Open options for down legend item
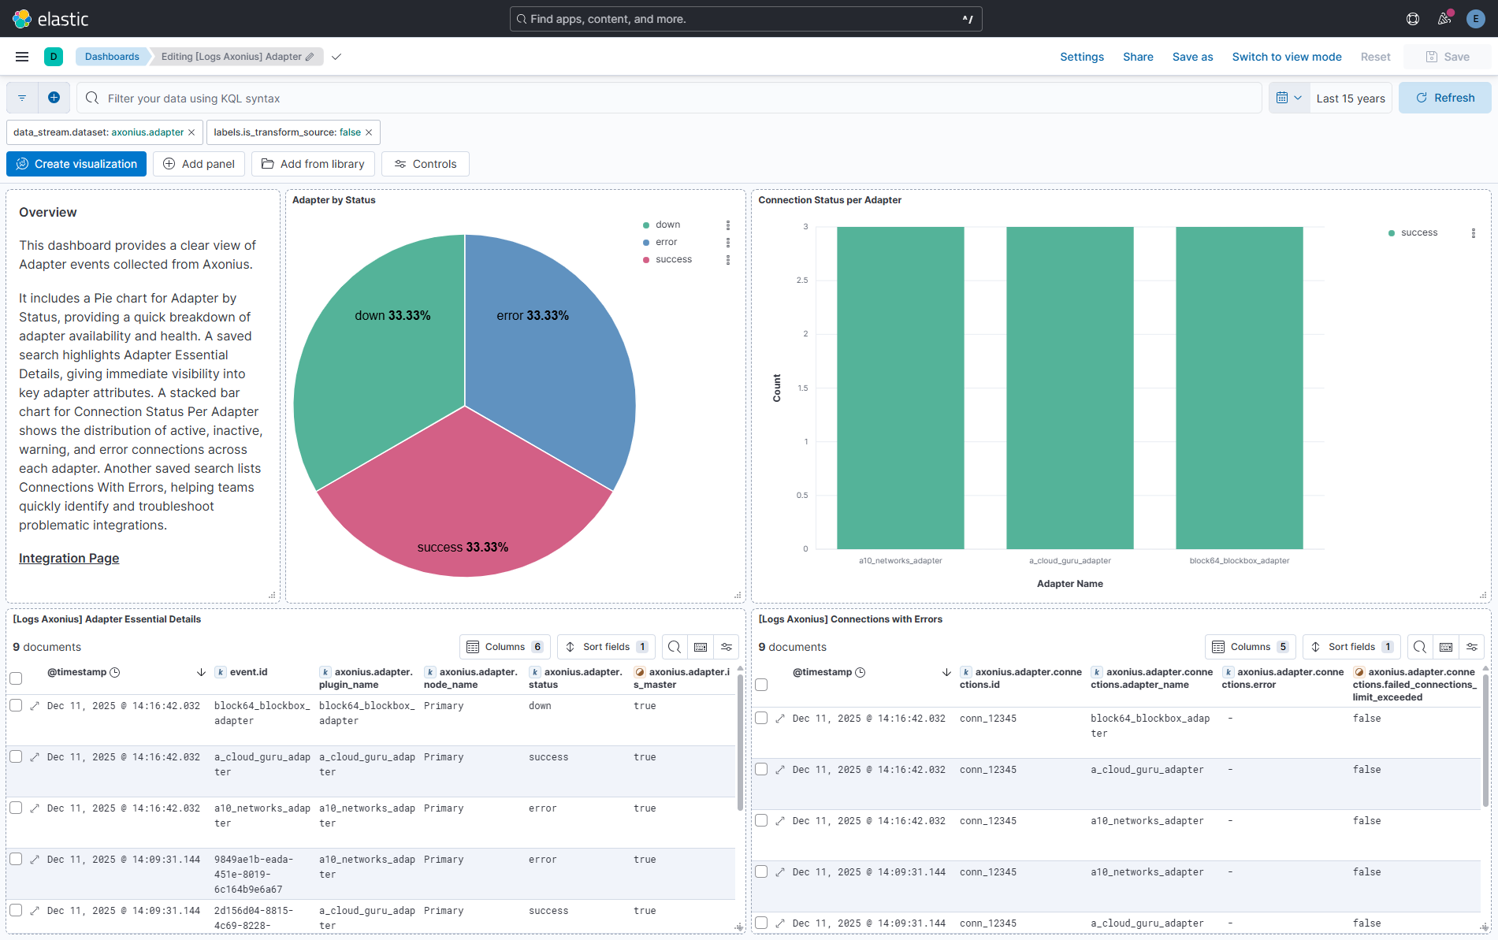Image resolution: width=1498 pixels, height=940 pixels. point(728,225)
